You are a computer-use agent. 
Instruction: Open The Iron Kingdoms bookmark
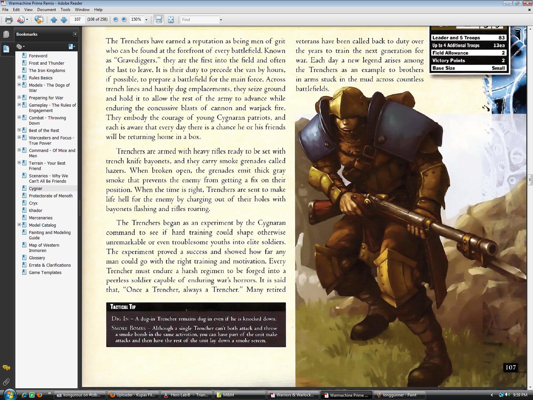(x=47, y=71)
